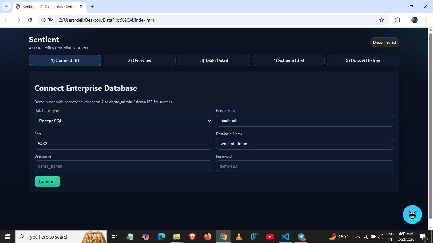Reload the page with the refresh icon

30,20
